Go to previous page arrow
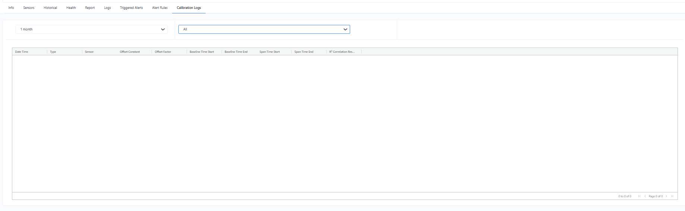Image resolution: width=685 pixels, height=211 pixels. pyautogui.click(x=645, y=196)
